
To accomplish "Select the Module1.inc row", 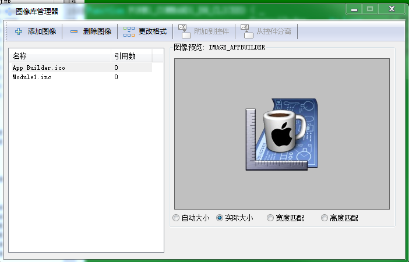I will click(81, 77).
